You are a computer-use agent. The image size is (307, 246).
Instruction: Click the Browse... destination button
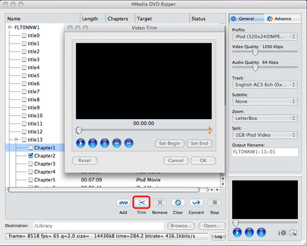[181, 226]
